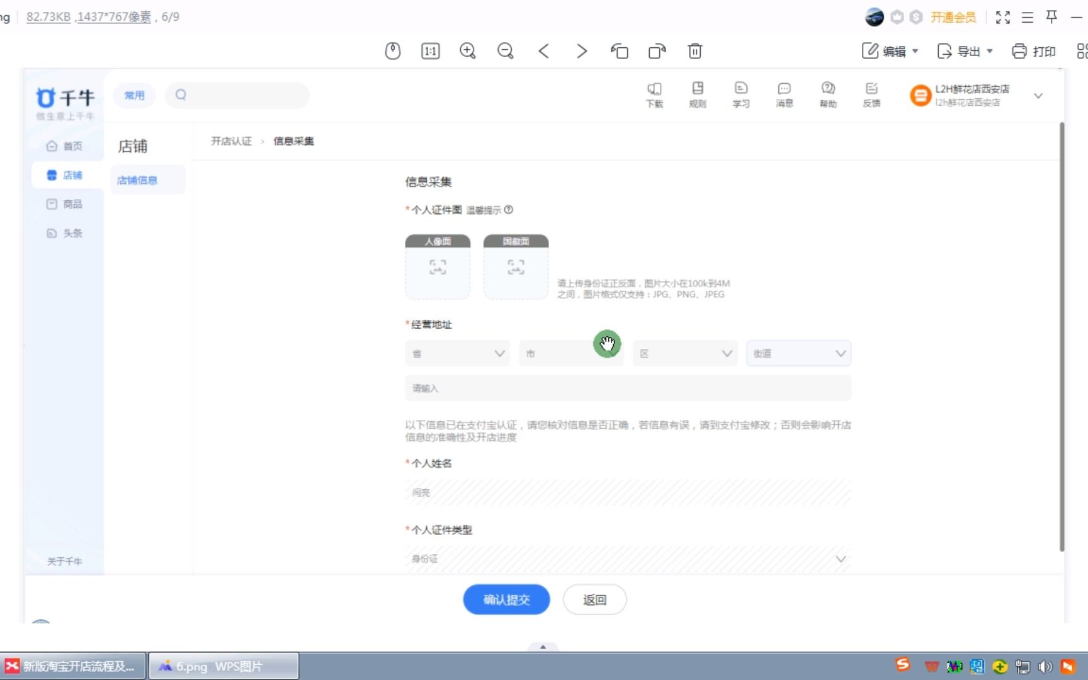Image resolution: width=1088 pixels, height=680 pixels.
Task: Open the 街道 street dropdown
Action: click(798, 353)
